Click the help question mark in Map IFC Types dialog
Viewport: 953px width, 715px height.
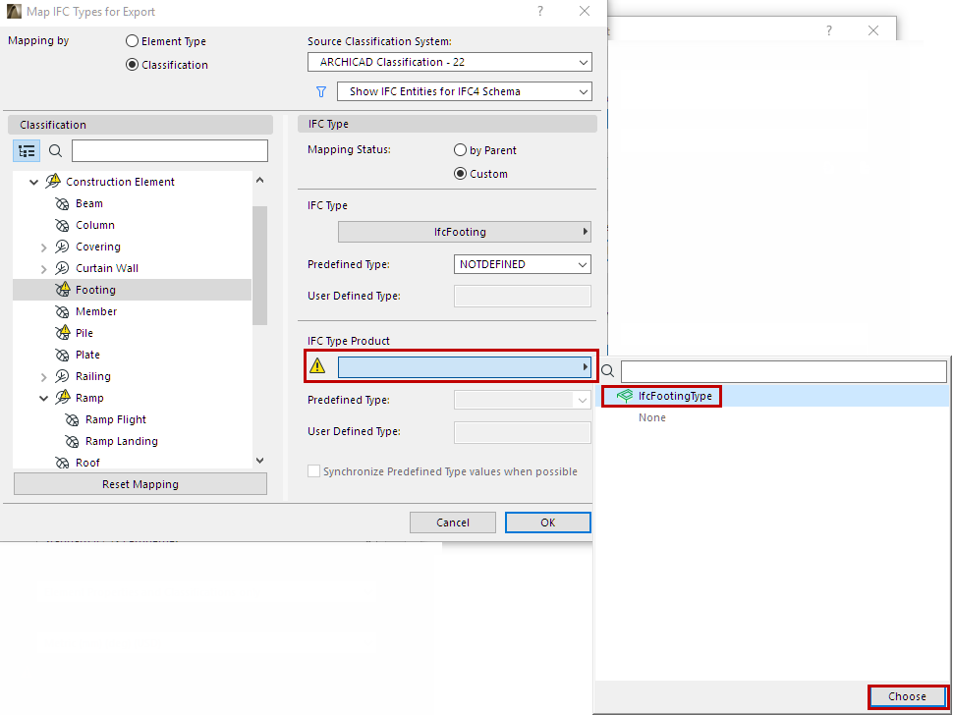pos(540,11)
